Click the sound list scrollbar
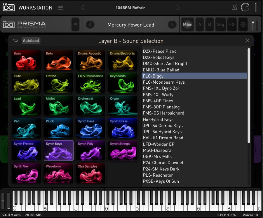Screen dimensions: 263x218 [249, 96]
